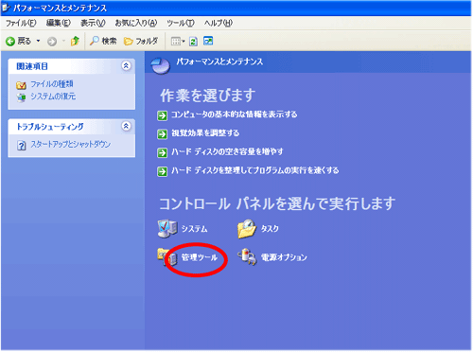Click the help question-mark icon beside スタートアップ
Viewport: 473px width, 352px height.
click(x=22, y=146)
